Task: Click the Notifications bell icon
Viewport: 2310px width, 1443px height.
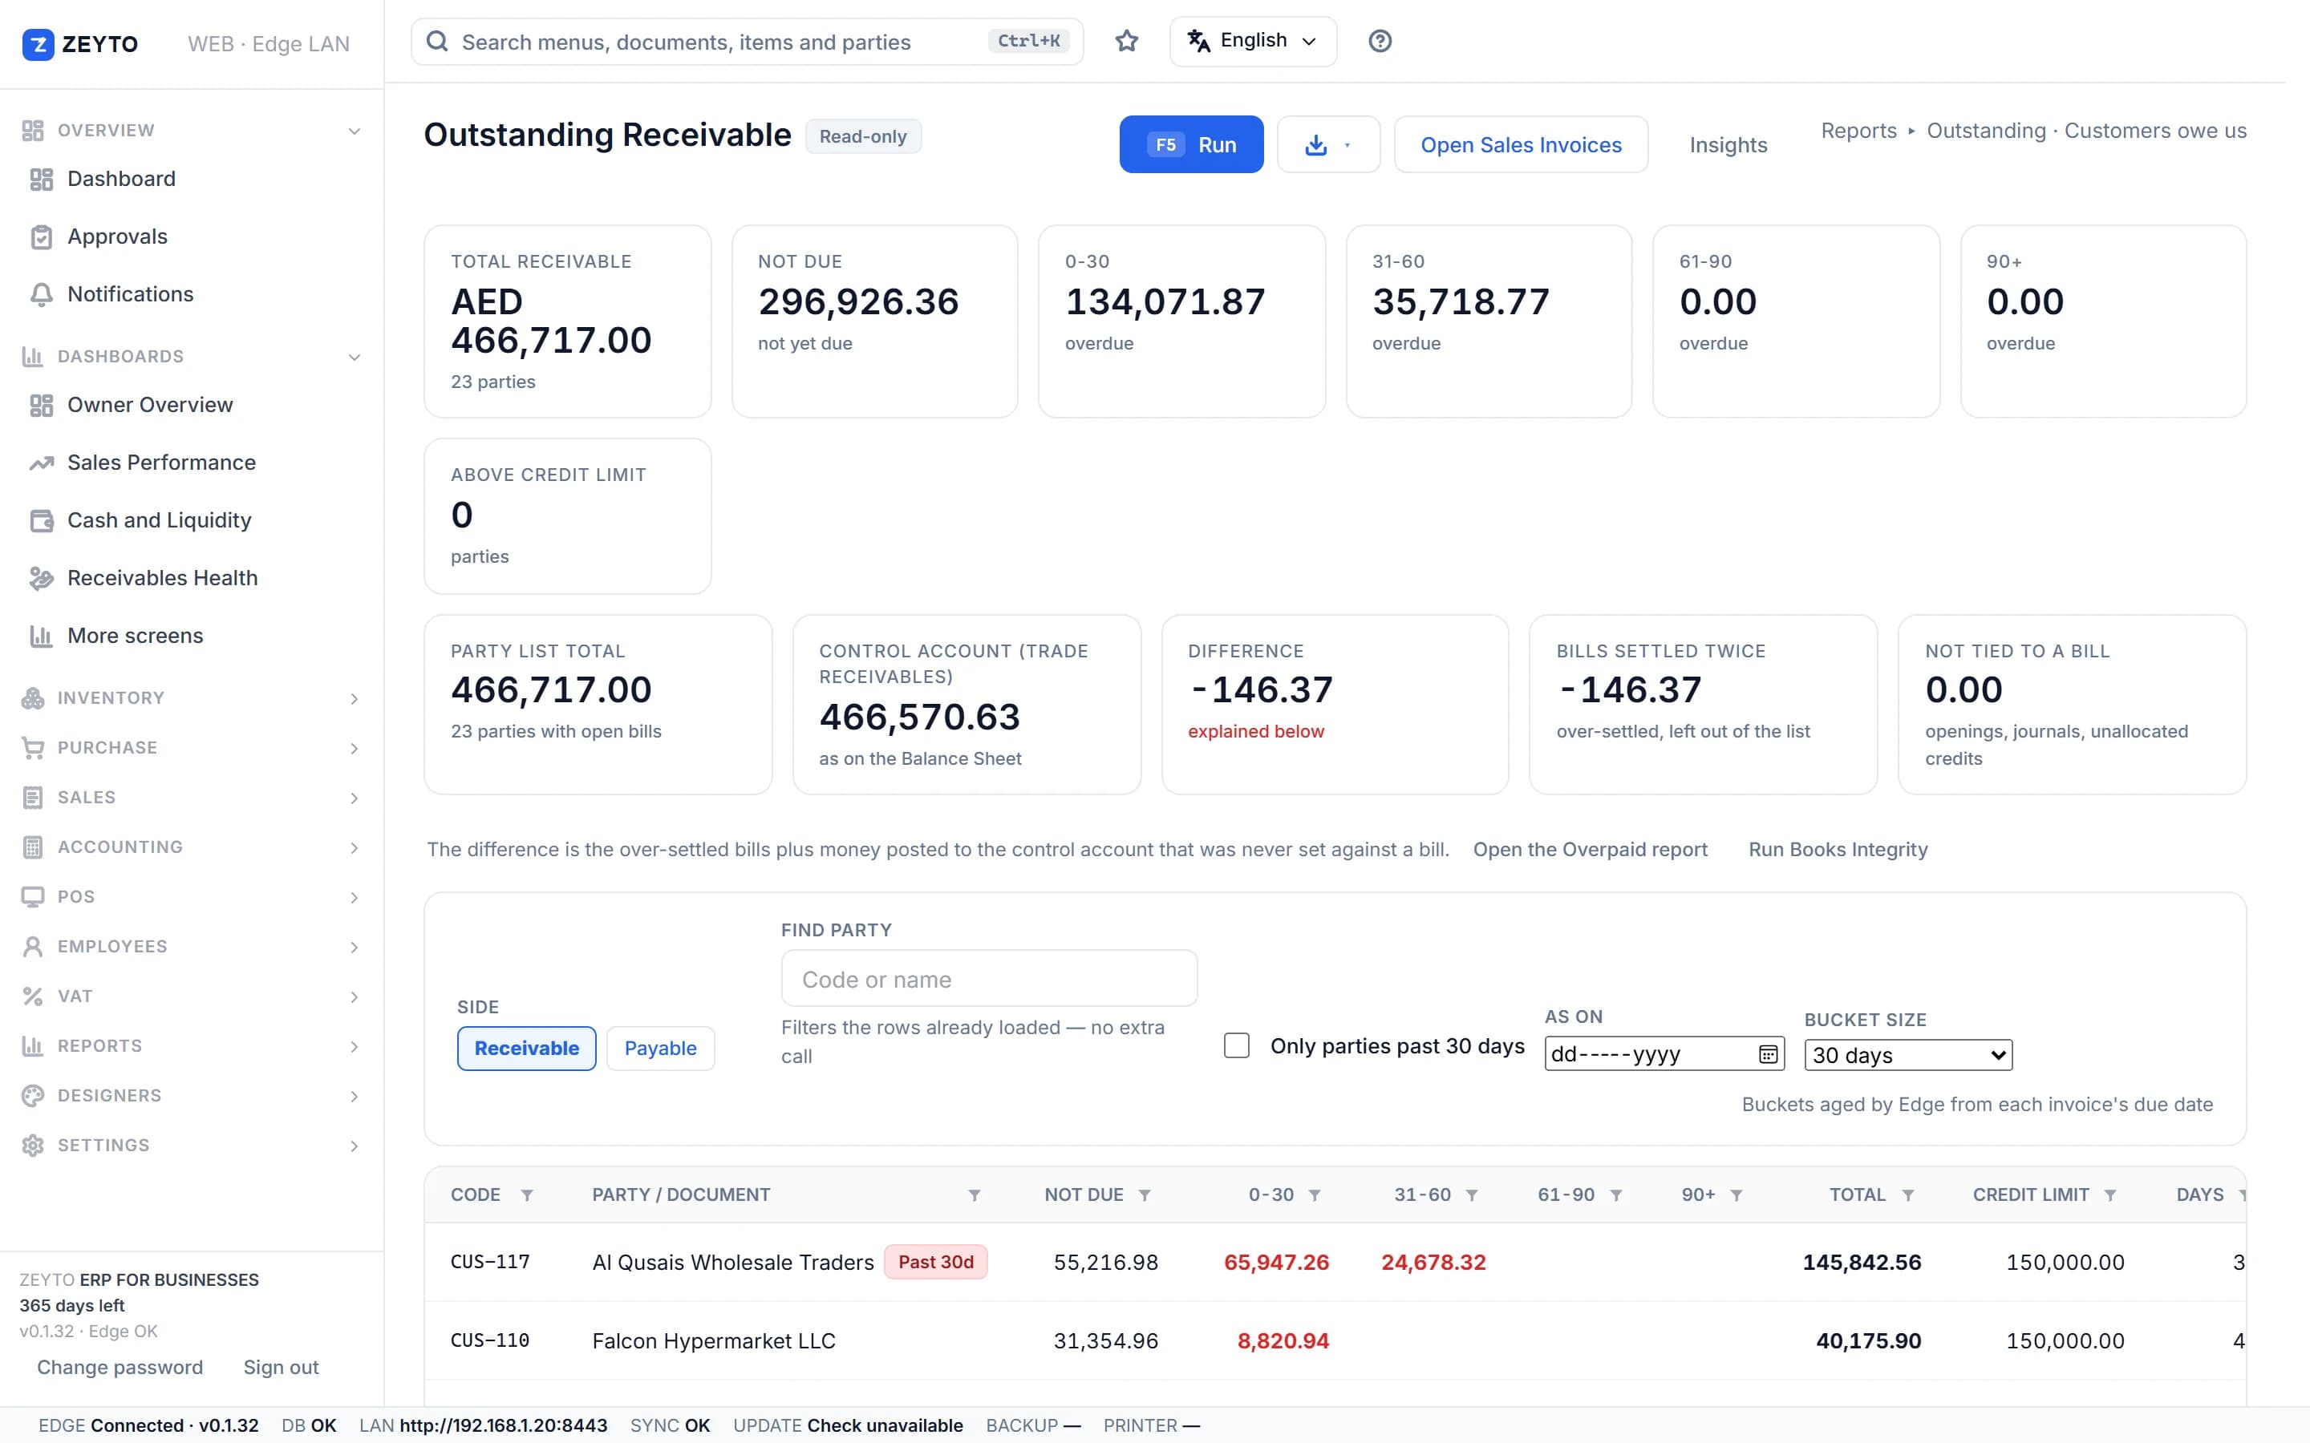Action: pos(41,294)
